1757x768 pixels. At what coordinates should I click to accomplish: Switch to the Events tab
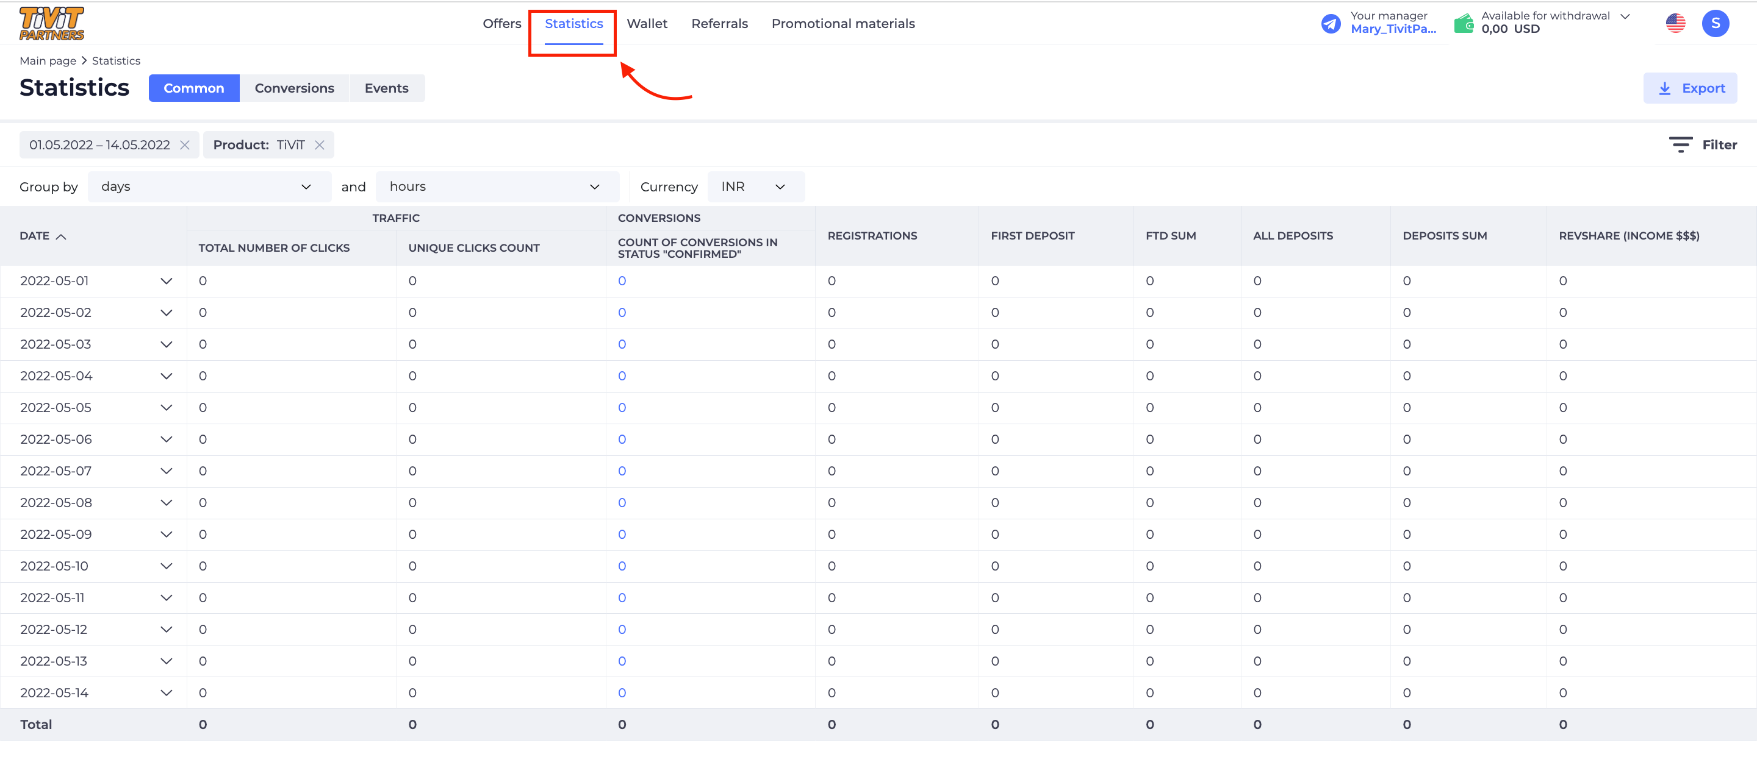point(386,88)
